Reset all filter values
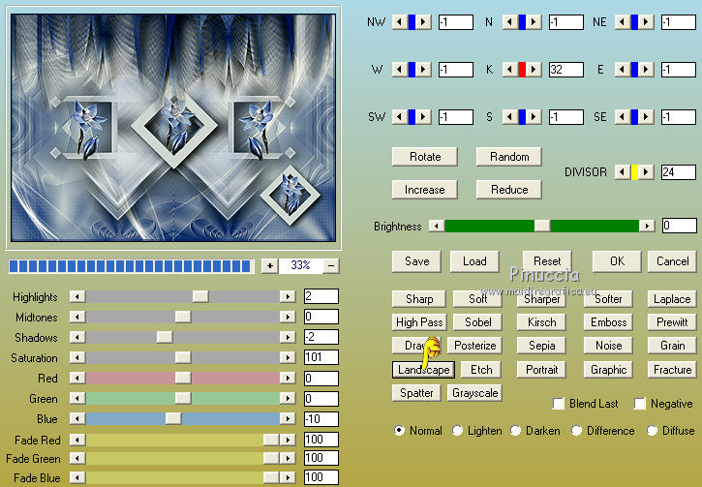Image resolution: width=702 pixels, height=487 pixels. pos(547,261)
